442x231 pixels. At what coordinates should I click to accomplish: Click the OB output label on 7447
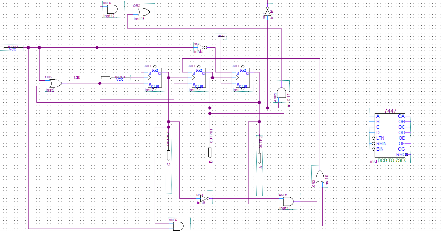[x=401, y=122]
